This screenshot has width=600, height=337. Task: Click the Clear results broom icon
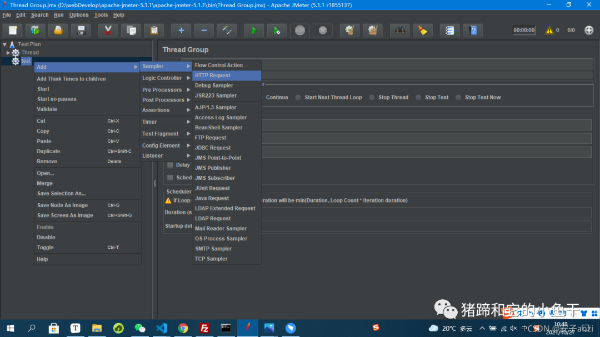click(x=349, y=30)
